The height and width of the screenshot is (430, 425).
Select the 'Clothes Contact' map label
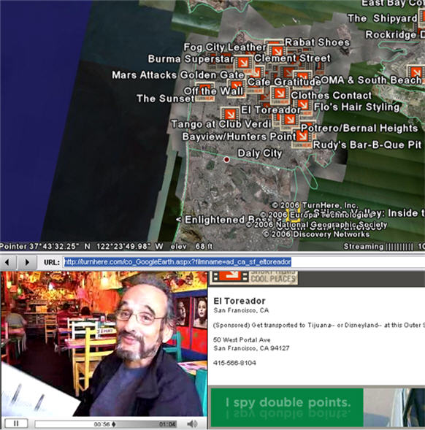[x=332, y=96]
